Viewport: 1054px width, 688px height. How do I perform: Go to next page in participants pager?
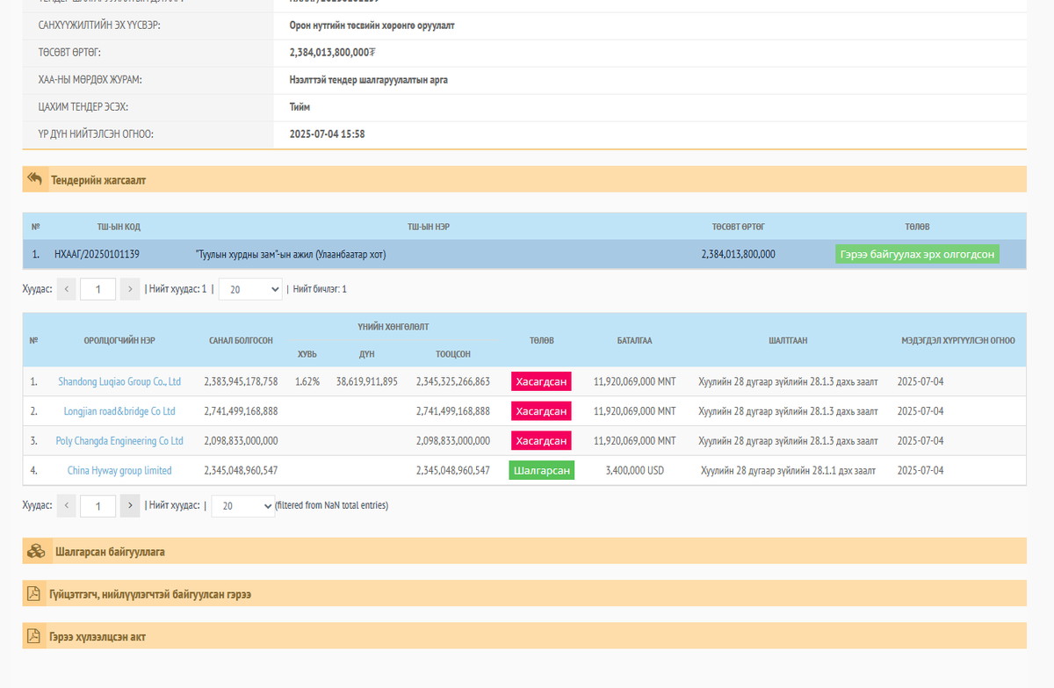(130, 505)
